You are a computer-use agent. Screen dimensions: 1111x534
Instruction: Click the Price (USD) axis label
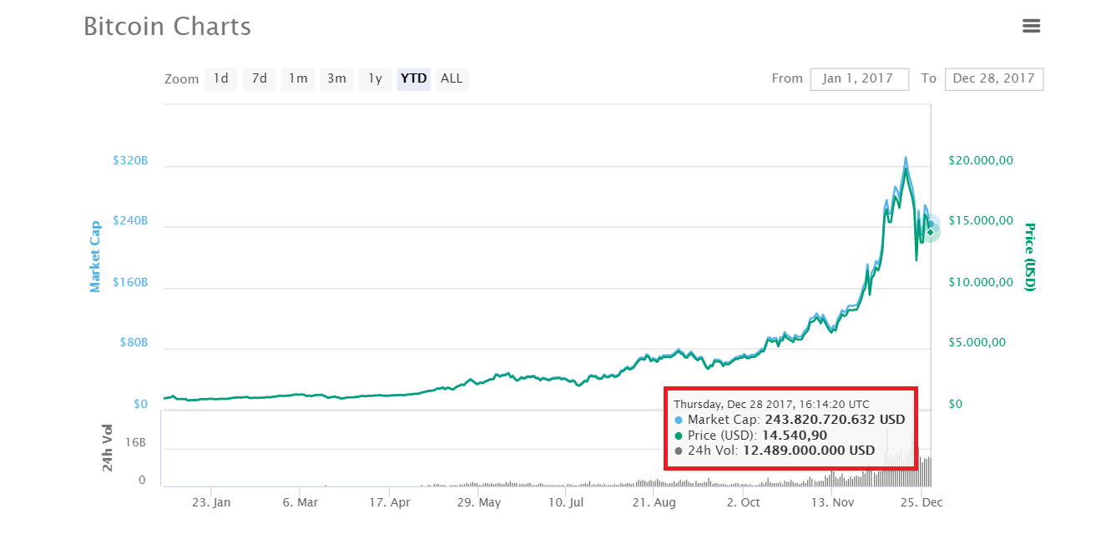[x=1028, y=254]
